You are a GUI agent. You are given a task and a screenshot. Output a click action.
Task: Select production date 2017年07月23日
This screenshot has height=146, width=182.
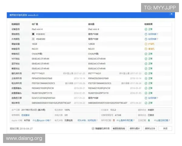[x=33, y=110]
